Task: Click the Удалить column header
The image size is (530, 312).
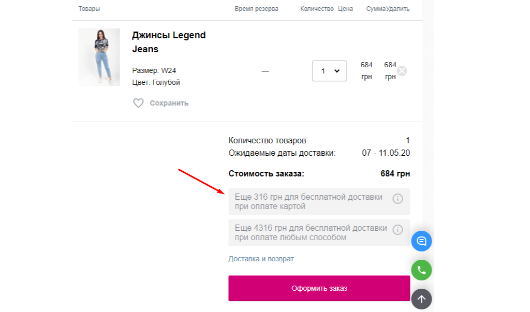Action: click(x=396, y=9)
